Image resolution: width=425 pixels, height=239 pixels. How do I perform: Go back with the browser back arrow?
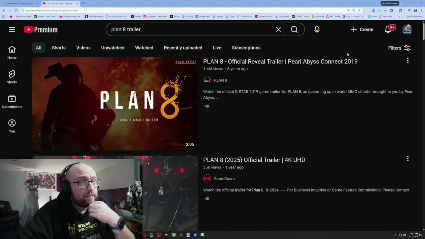click(4, 10)
